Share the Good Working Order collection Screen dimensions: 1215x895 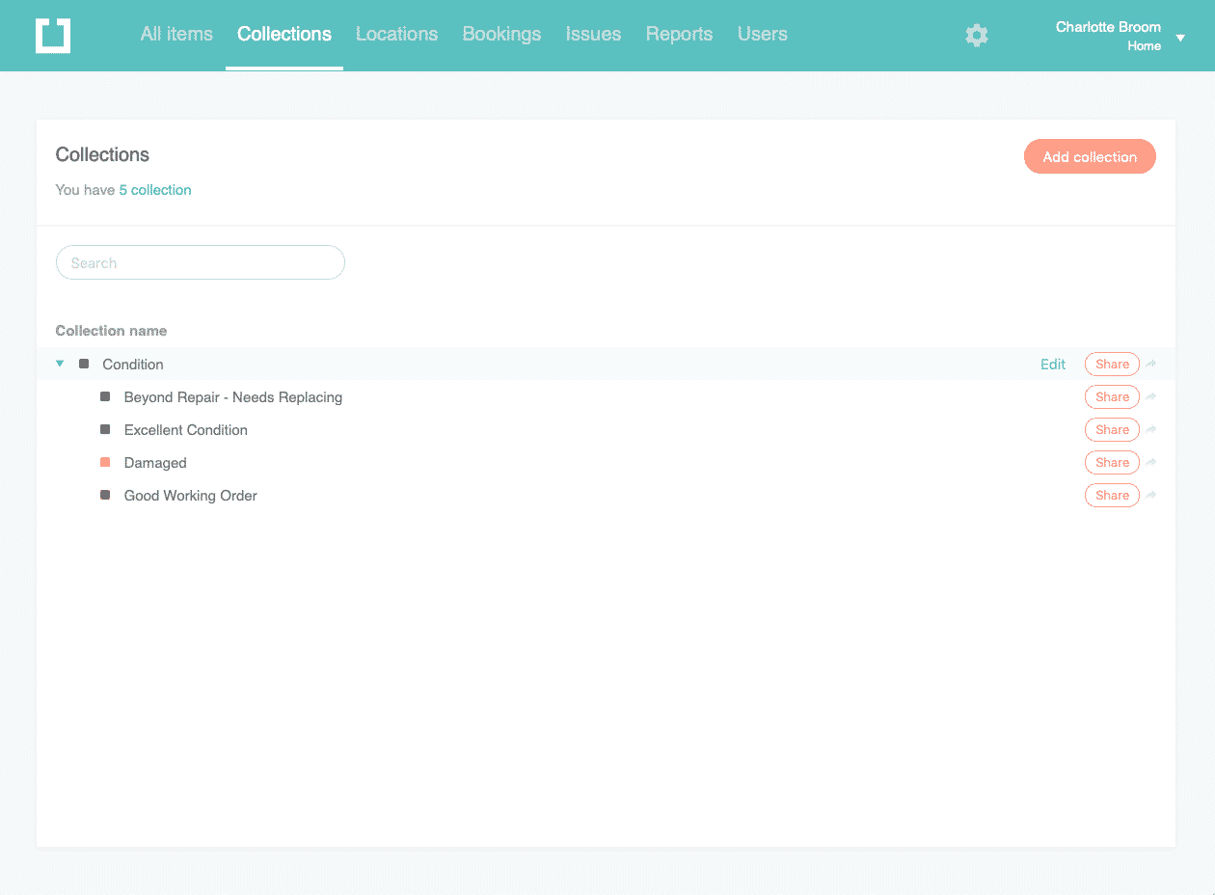coord(1112,496)
